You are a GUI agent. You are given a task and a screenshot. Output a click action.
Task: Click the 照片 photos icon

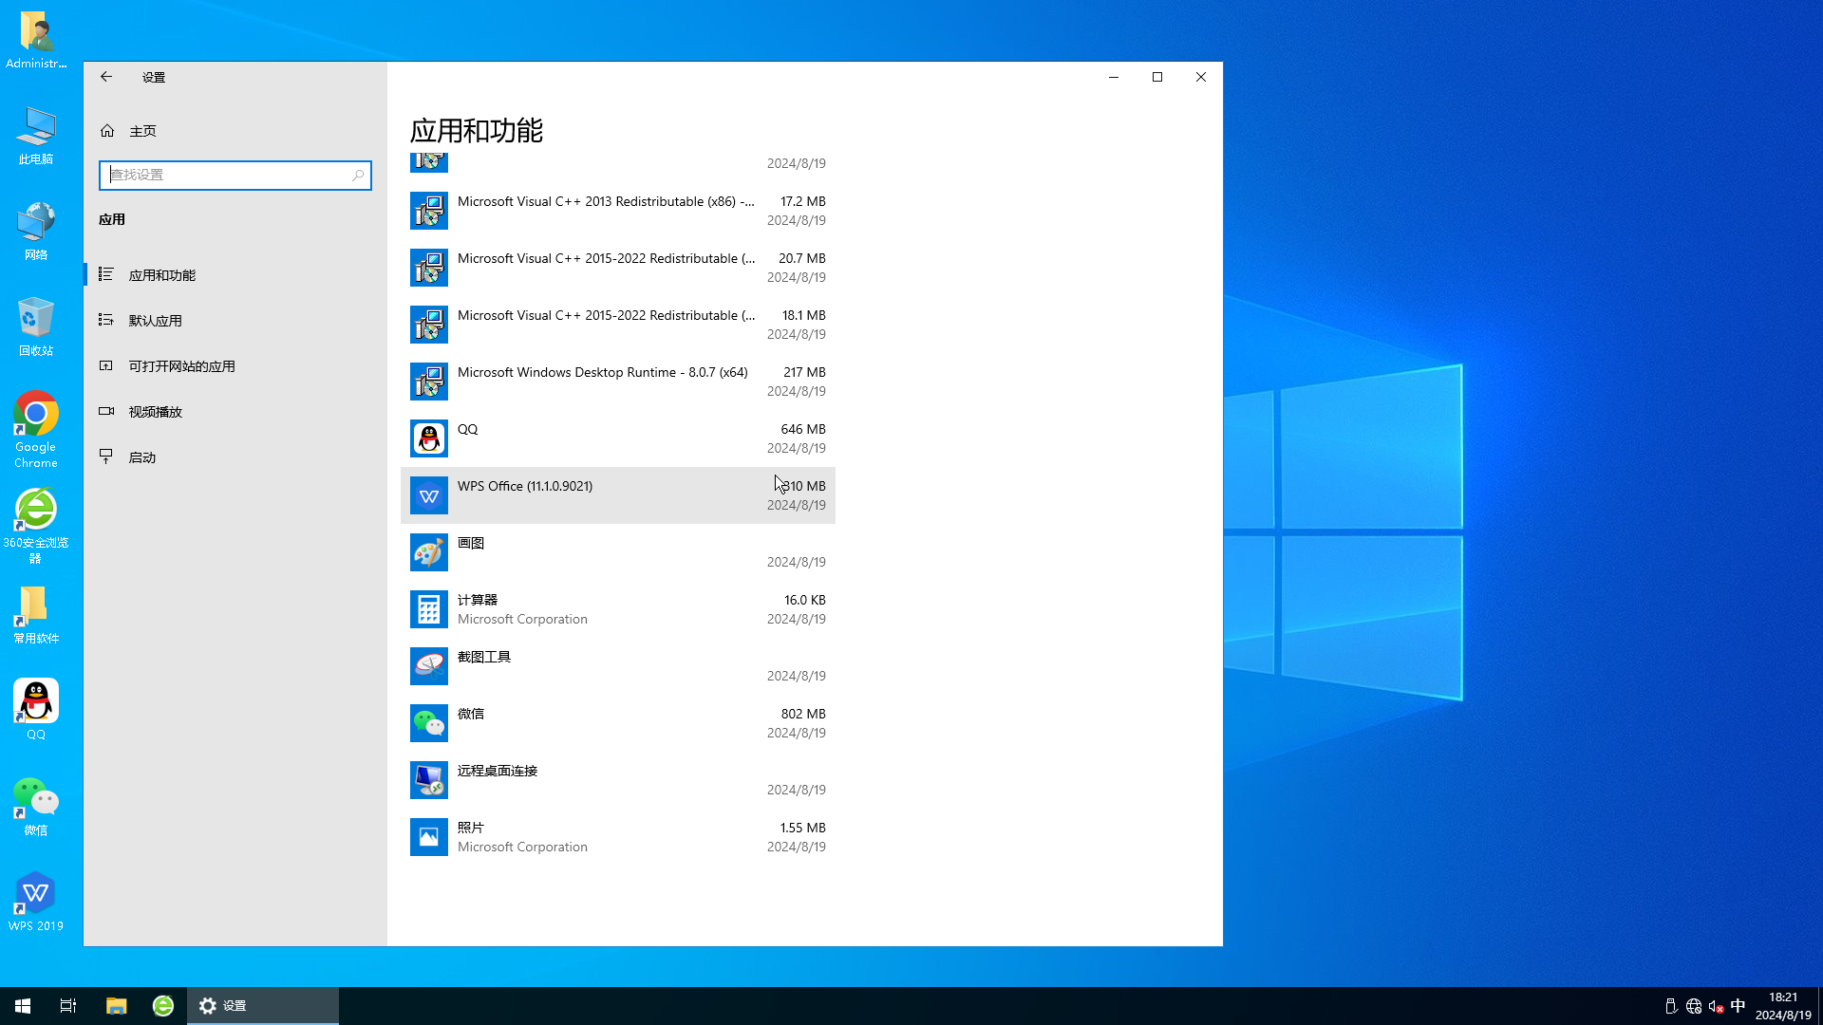tap(429, 837)
